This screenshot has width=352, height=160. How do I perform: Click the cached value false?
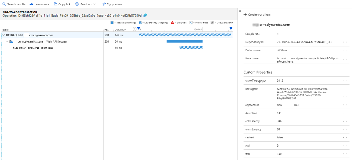(x=280, y=137)
